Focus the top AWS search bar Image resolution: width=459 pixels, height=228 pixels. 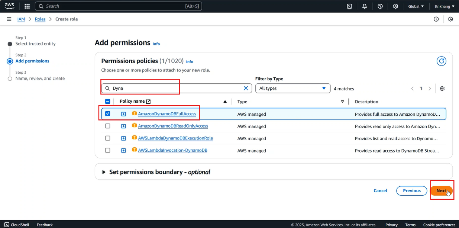point(119,6)
